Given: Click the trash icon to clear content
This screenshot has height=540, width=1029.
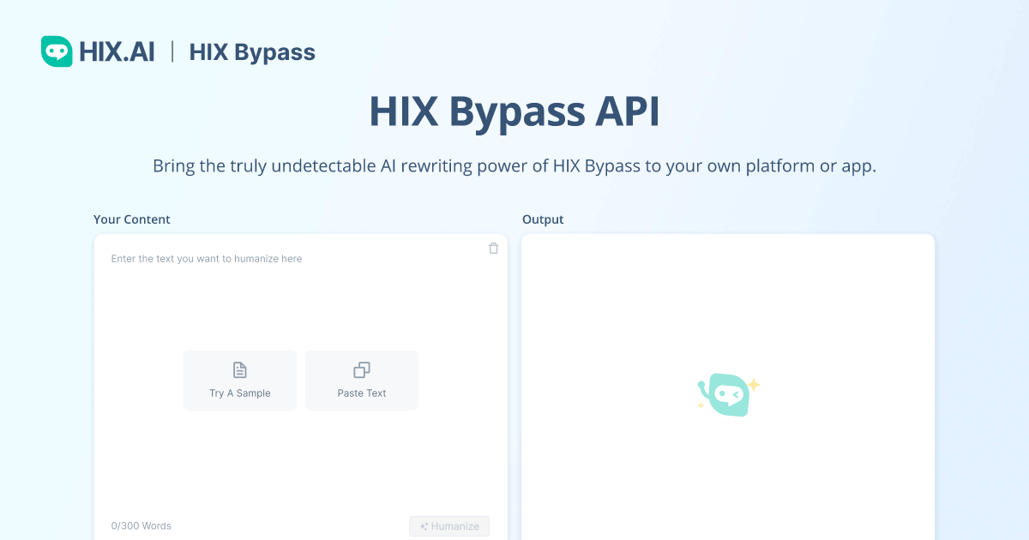Looking at the screenshot, I should point(493,249).
